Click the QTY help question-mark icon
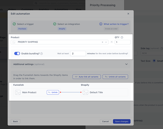The image size is (163, 129). 122,37
